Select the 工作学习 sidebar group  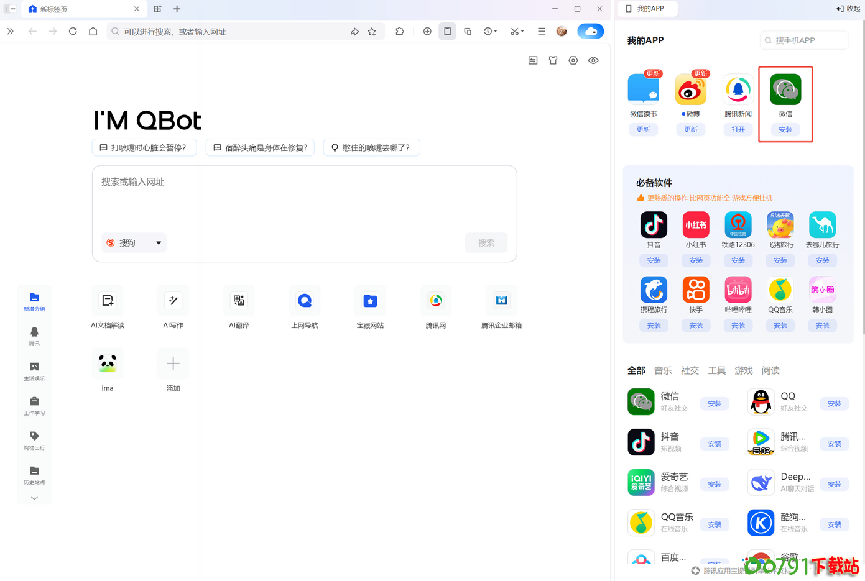(x=34, y=406)
